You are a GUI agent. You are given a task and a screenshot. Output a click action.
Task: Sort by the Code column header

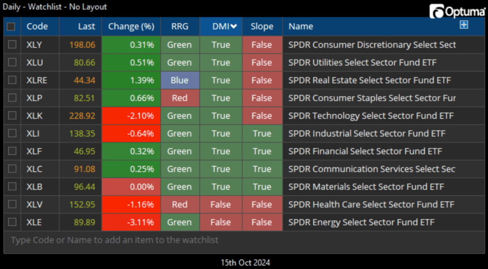pyautogui.click(x=40, y=27)
